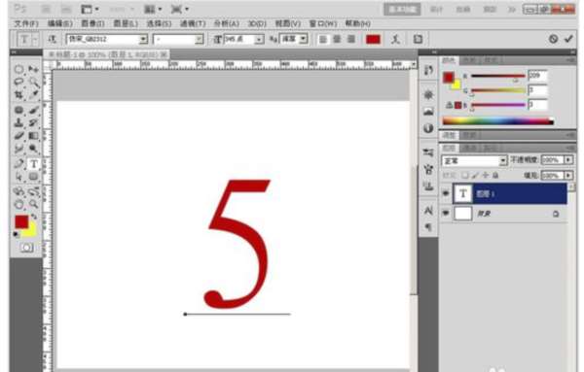Open the font family dropdown
The width and height of the screenshot is (584, 372).
pyautogui.click(x=106, y=39)
